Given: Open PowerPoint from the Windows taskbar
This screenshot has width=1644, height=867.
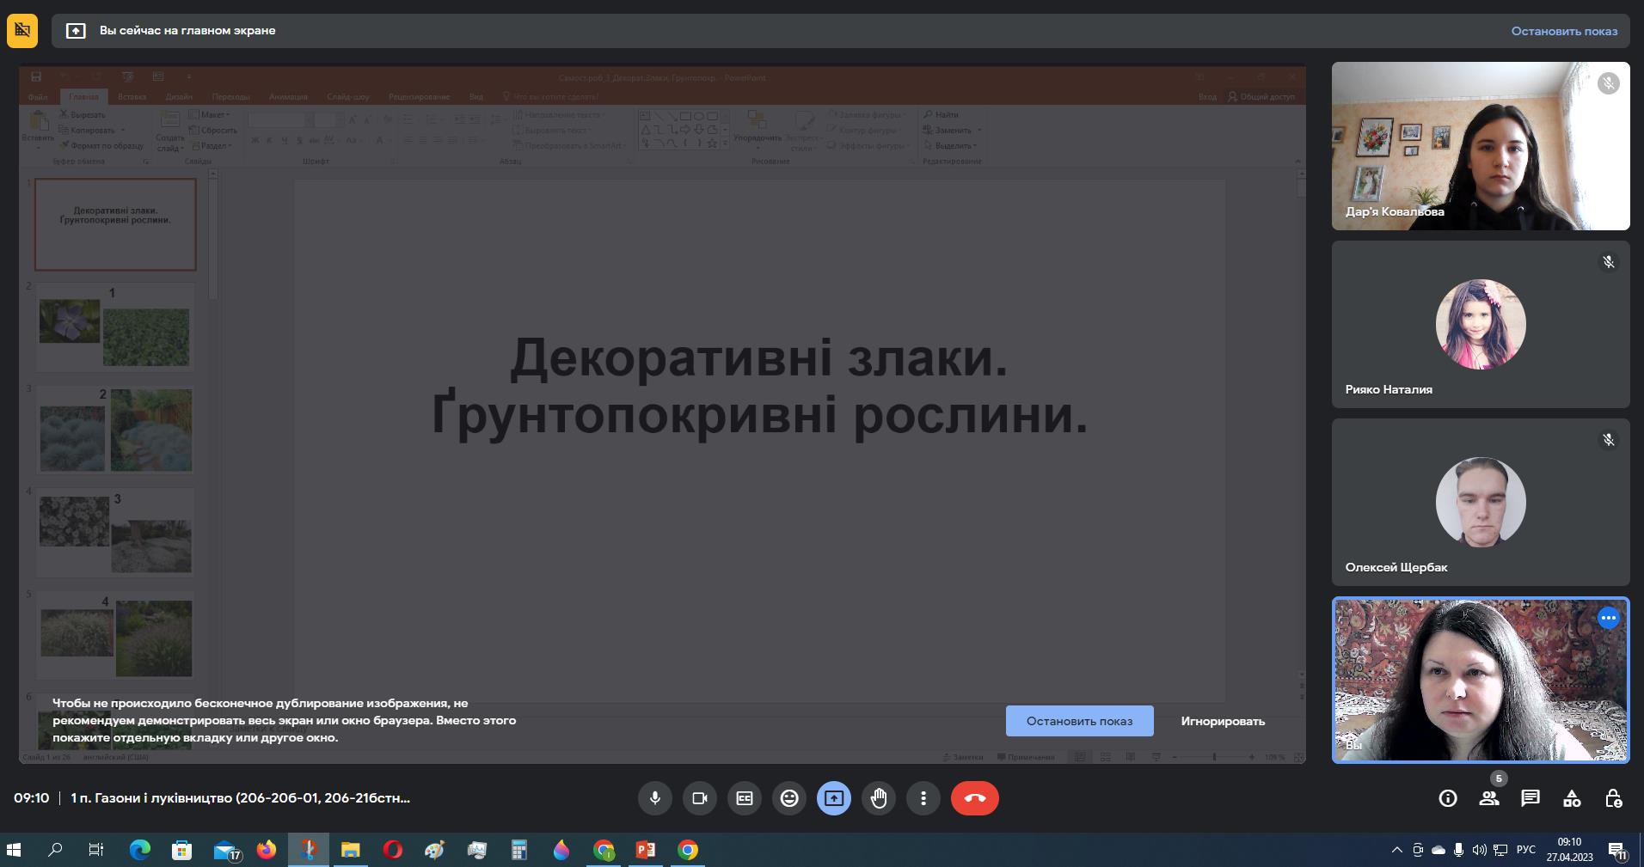Looking at the screenshot, I should 645,850.
